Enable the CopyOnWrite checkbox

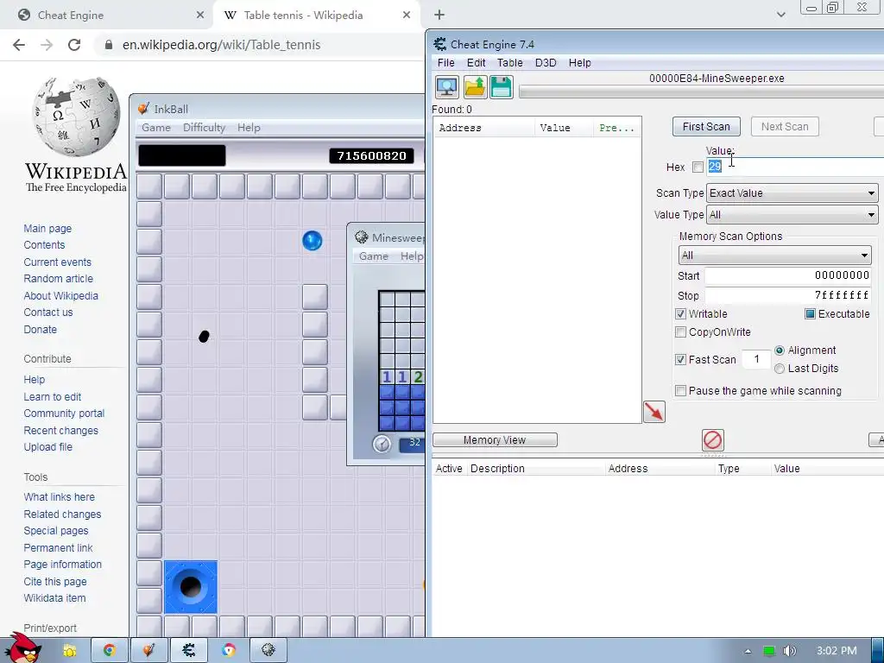680,332
